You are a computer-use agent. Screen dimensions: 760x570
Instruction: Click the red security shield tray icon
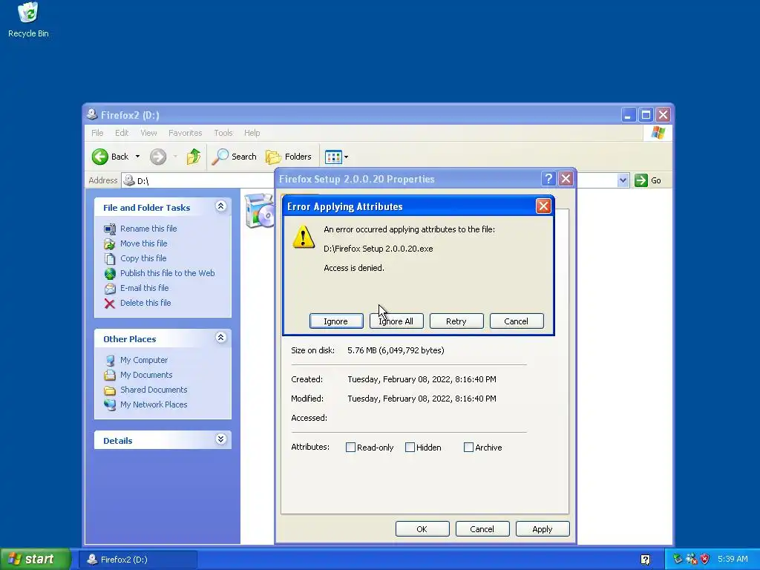(x=705, y=560)
